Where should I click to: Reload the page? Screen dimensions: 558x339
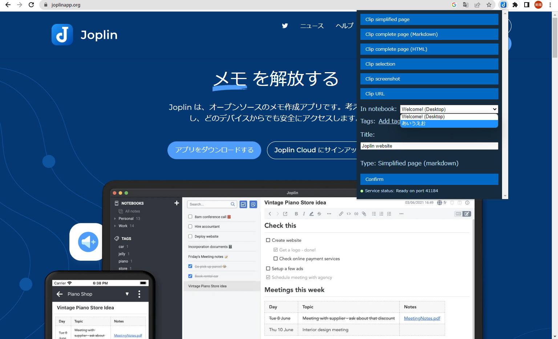[31, 5]
